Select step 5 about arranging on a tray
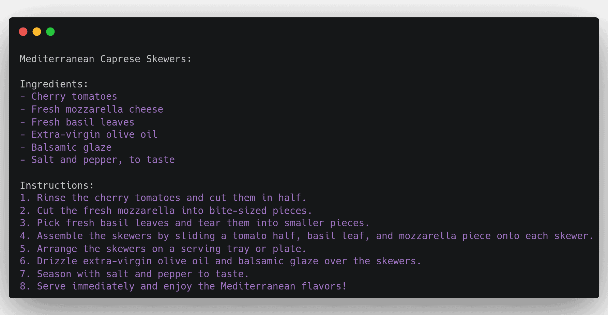Screen dimensions: 608x315 [163, 249]
